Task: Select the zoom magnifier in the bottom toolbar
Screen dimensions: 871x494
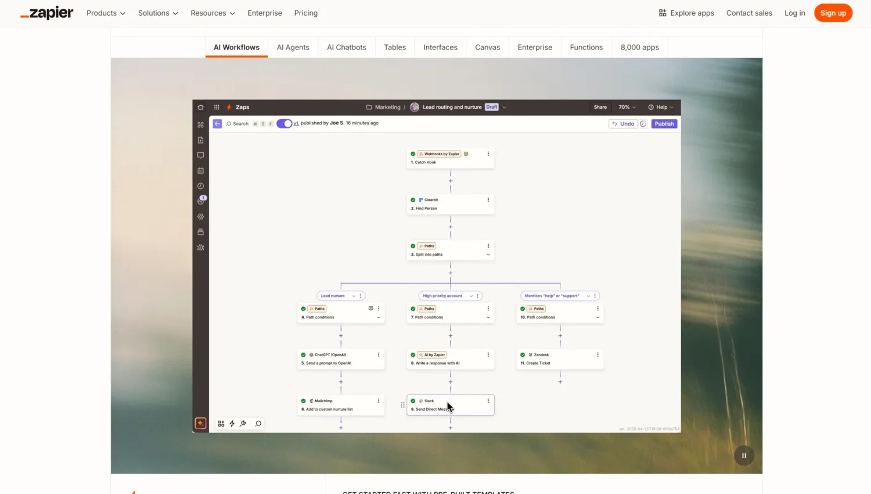Action: (258, 424)
